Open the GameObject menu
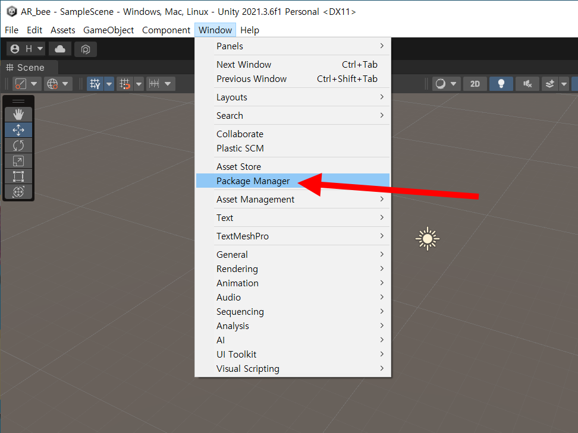578x433 pixels. pyautogui.click(x=108, y=30)
